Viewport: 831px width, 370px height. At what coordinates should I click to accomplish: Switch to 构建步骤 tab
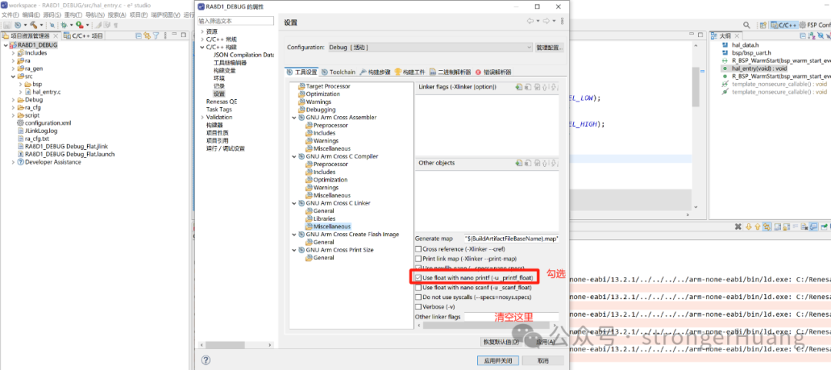[x=375, y=72]
